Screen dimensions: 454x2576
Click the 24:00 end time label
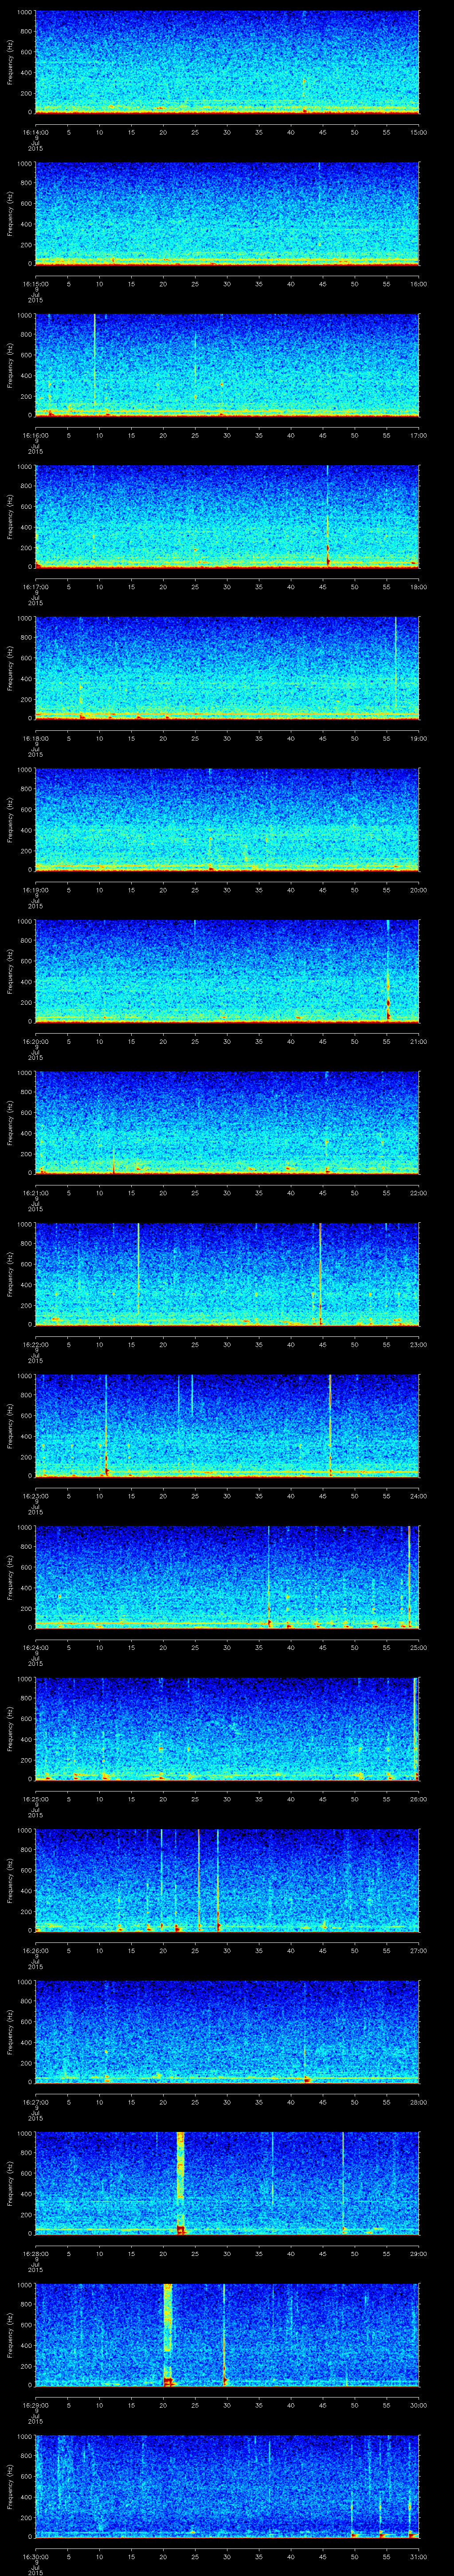pyautogui.click(x=418, y=1495)
